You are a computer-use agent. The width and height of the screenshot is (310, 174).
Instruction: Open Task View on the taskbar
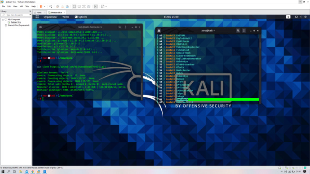[14, 172]
